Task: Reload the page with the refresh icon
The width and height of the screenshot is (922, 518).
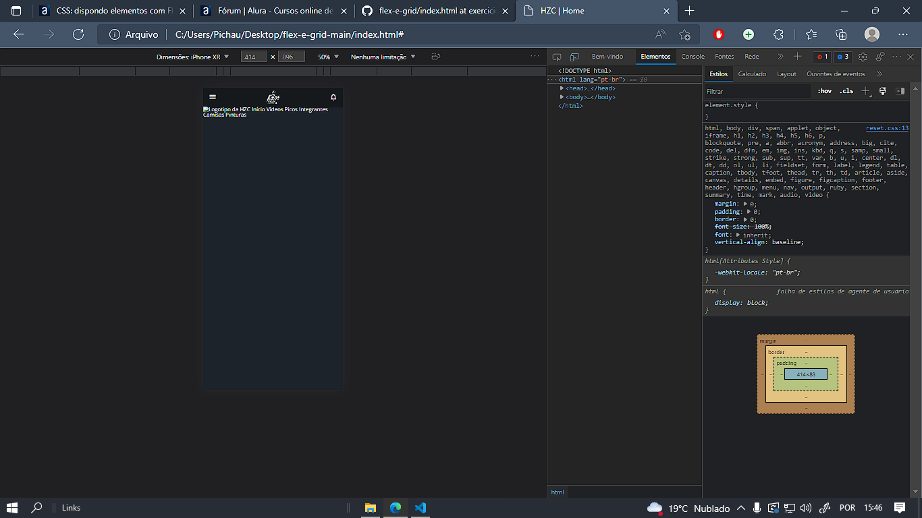Action: pyautogui.click(x=78, y=34)
